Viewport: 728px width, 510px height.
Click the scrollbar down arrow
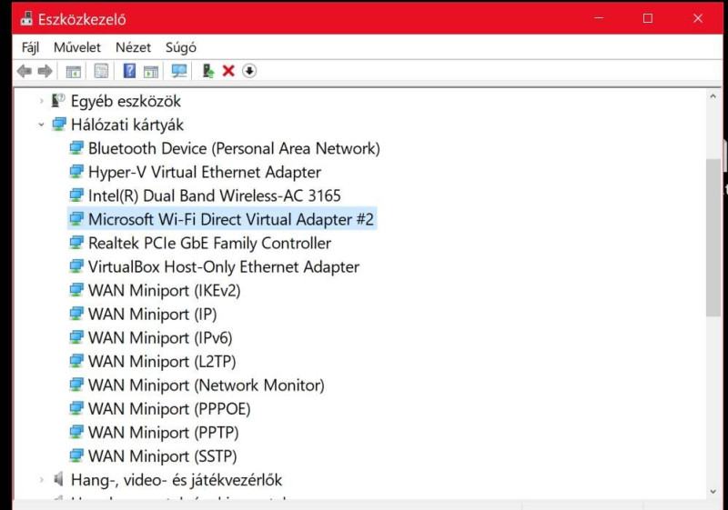coord(713,492)
